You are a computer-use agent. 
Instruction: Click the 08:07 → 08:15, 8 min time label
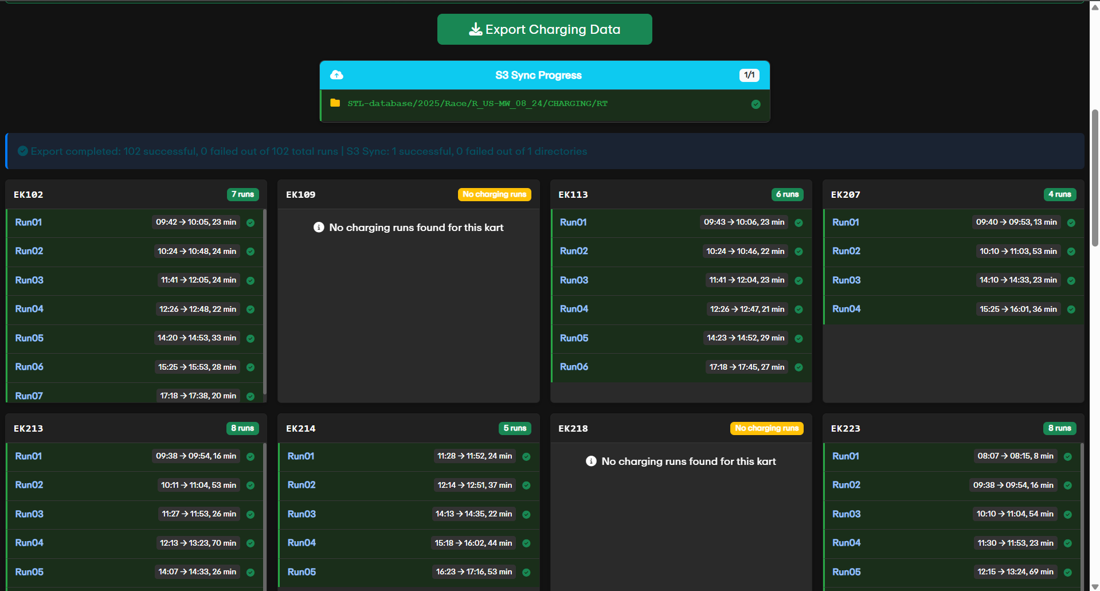click(1016, 456)
